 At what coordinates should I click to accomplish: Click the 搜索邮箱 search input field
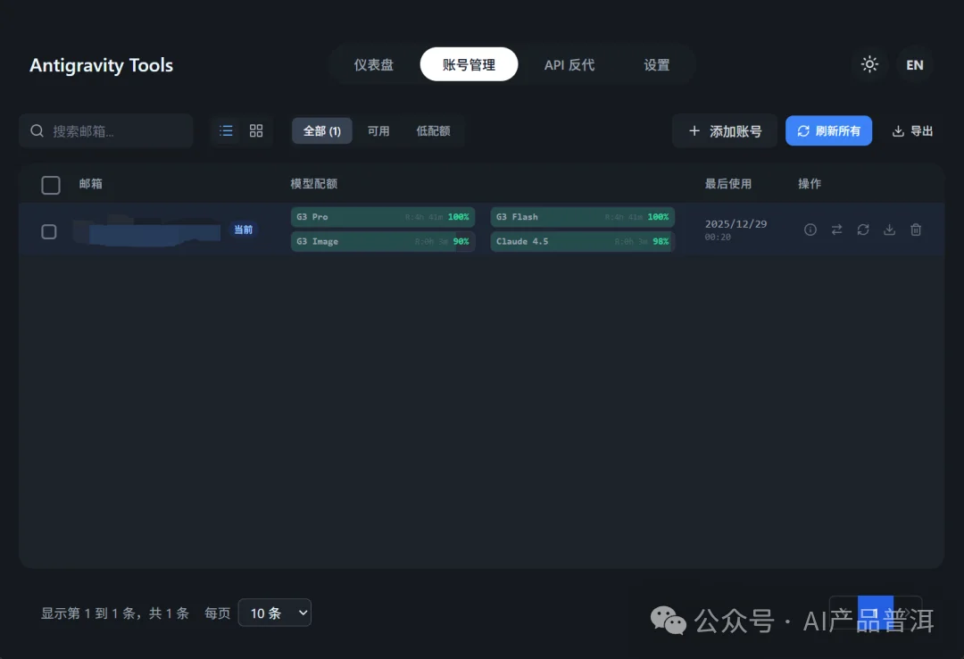click(105, 130)
